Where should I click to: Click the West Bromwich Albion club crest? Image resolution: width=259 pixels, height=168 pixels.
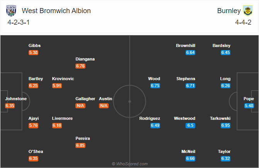(x=11, y=11)
